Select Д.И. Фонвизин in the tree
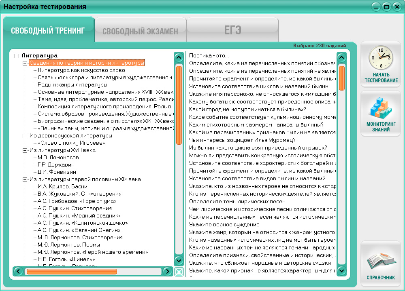405x291 pixels. [57, 172]
